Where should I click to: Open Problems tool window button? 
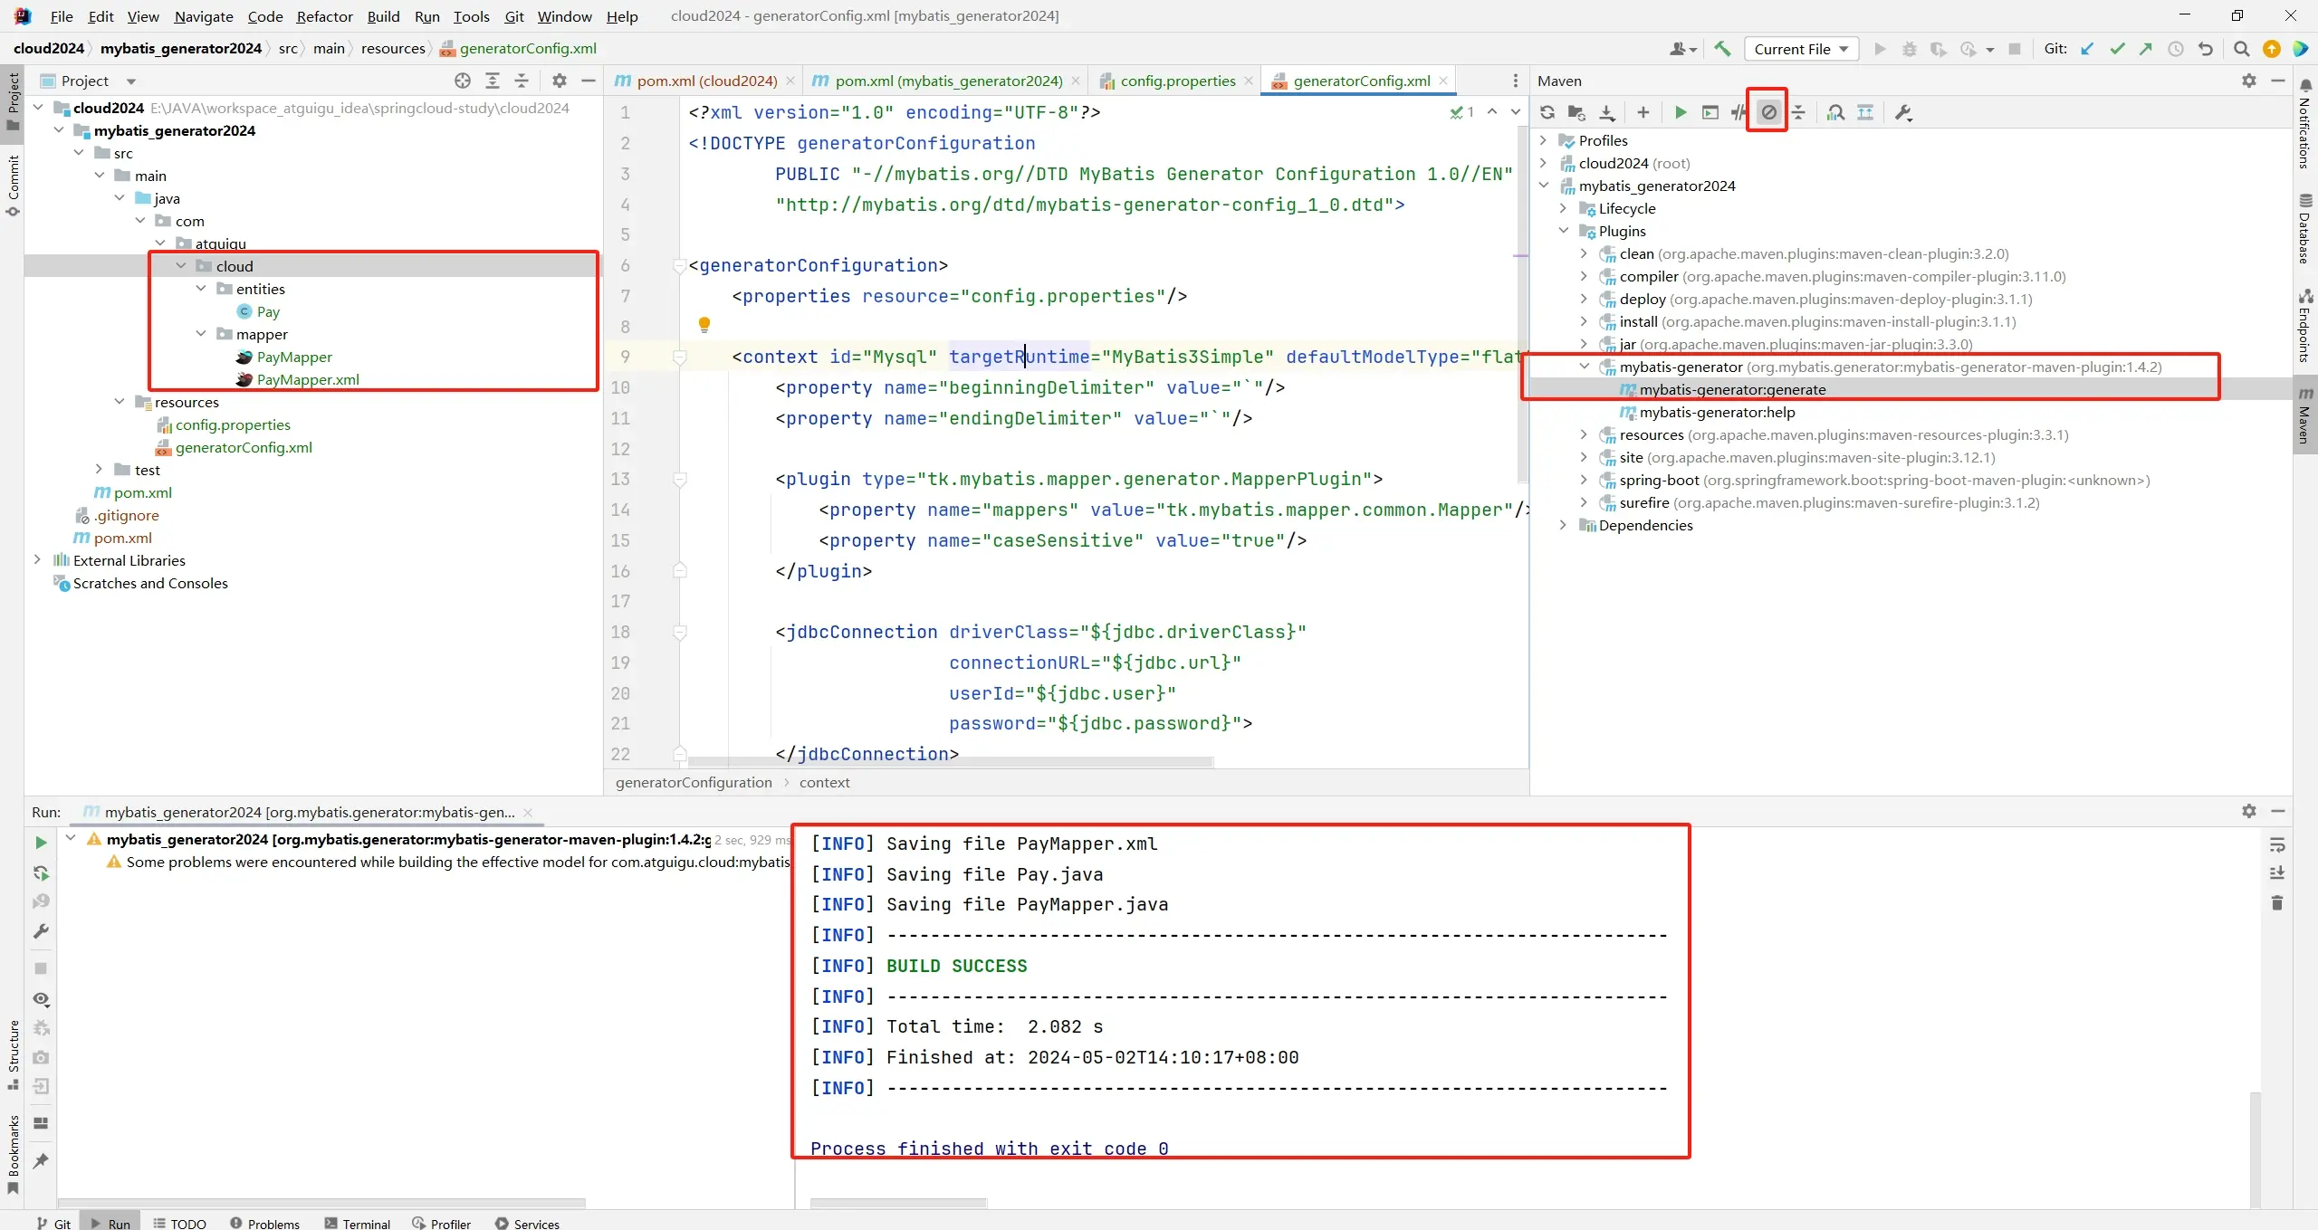[264, 1223]
